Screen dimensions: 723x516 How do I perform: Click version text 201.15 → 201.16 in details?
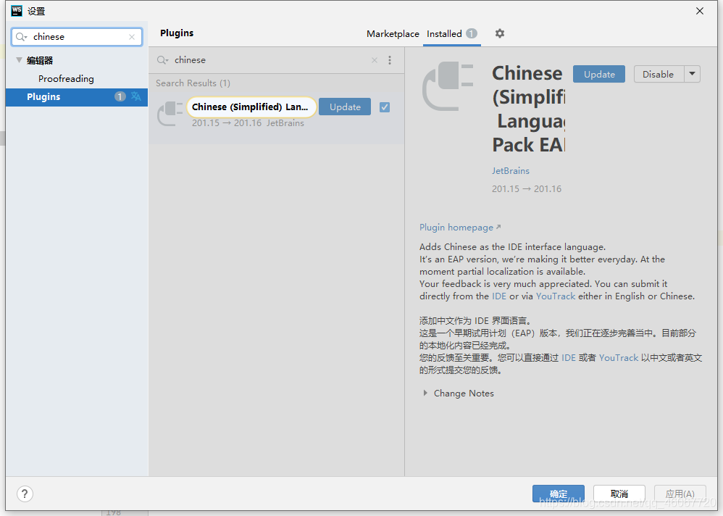(527, 189)
